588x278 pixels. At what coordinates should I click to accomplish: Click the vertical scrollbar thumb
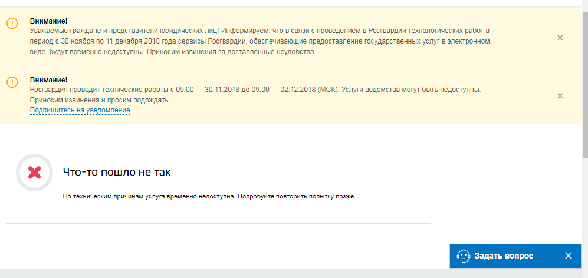click(x=584, y=82)
